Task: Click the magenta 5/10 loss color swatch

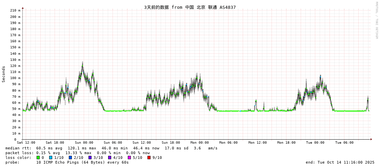Action: tap(129, 158)
